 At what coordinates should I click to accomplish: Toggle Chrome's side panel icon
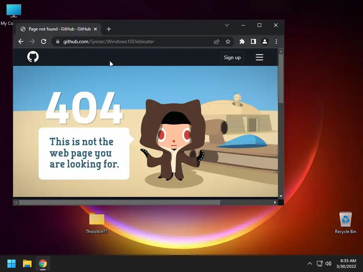253,42
